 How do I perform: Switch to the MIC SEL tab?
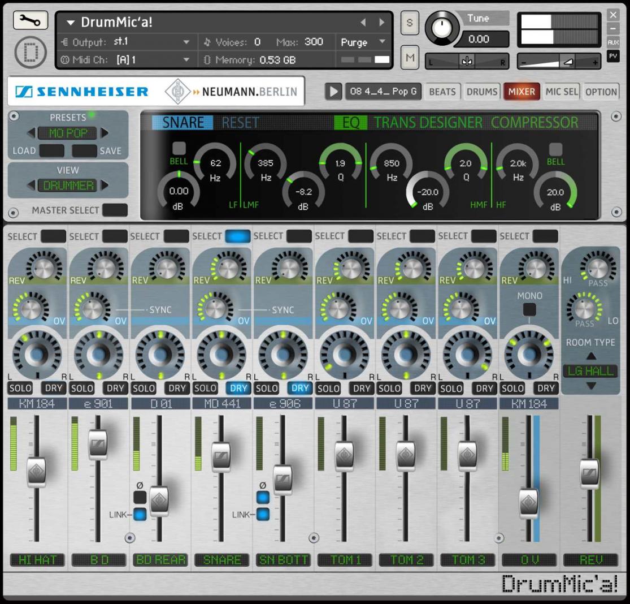(x=561, y=92)
